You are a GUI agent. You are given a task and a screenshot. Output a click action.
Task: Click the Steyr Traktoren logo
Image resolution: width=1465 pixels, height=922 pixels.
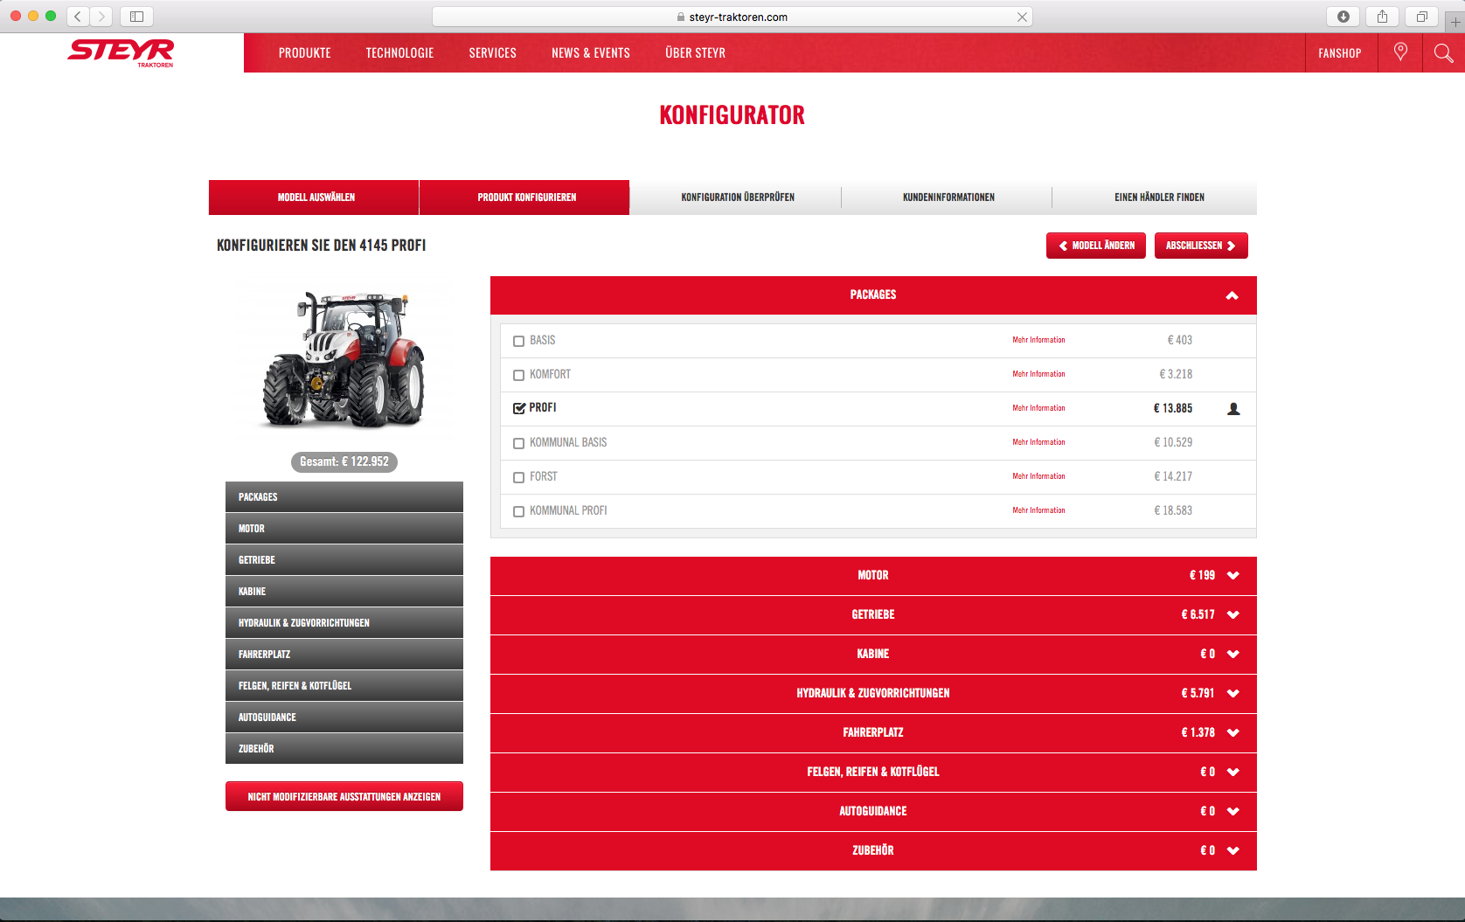121,52
